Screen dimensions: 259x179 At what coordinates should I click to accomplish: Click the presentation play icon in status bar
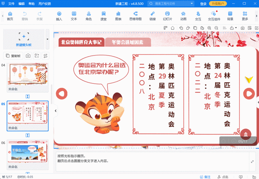click(x=241, y=177)
